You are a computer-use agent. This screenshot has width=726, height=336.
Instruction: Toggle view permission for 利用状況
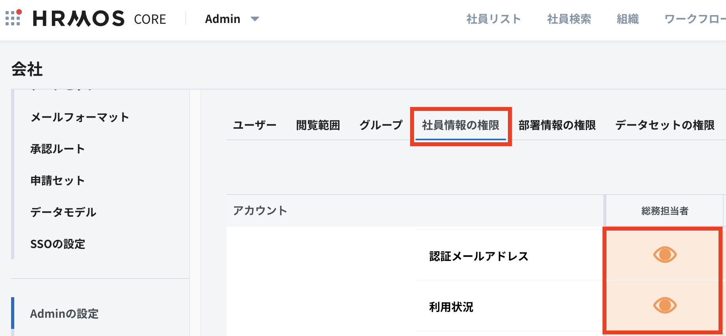(x=665, y=305)
